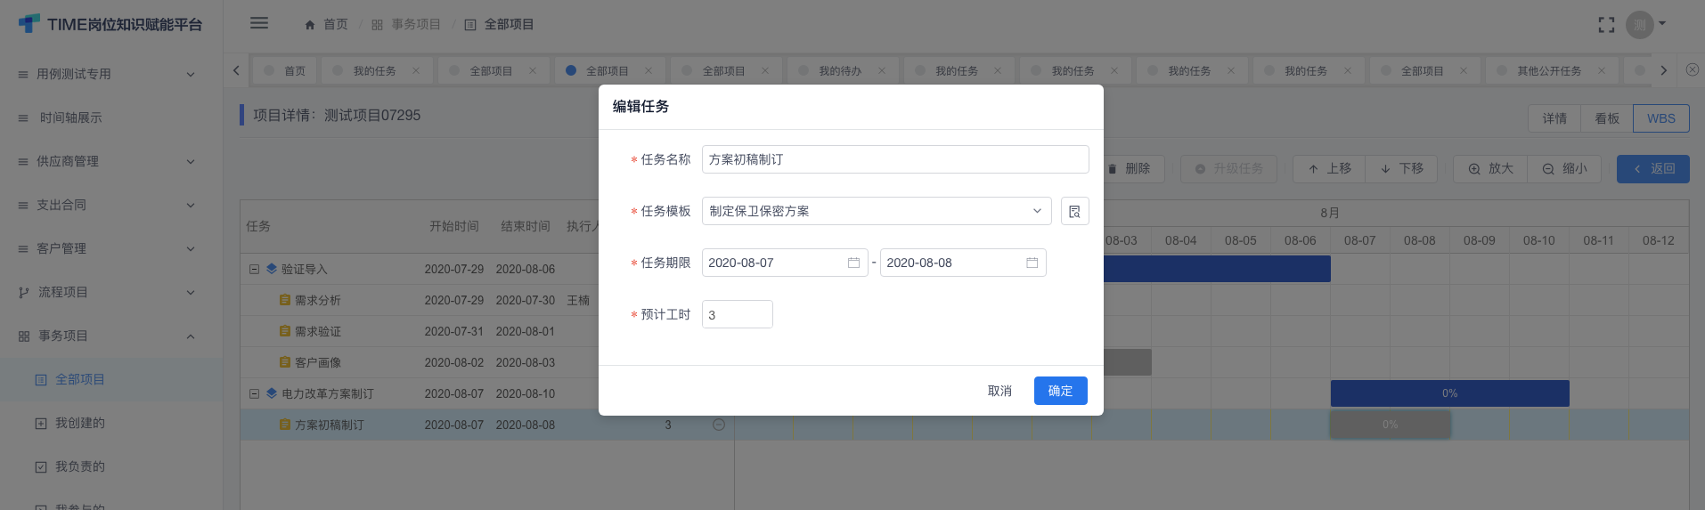Collapse the 电力改革方案制订 tree node
Viewport: 1705px width, 510px height.
pos(254,393)
